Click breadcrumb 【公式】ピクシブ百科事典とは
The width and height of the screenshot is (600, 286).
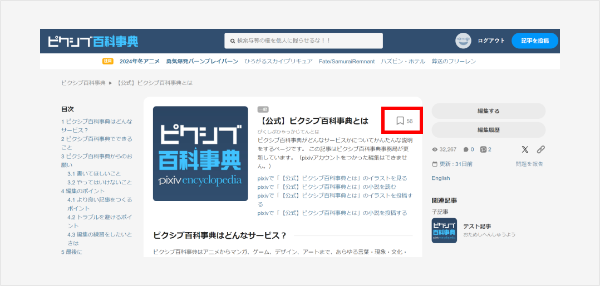(154, 83)
